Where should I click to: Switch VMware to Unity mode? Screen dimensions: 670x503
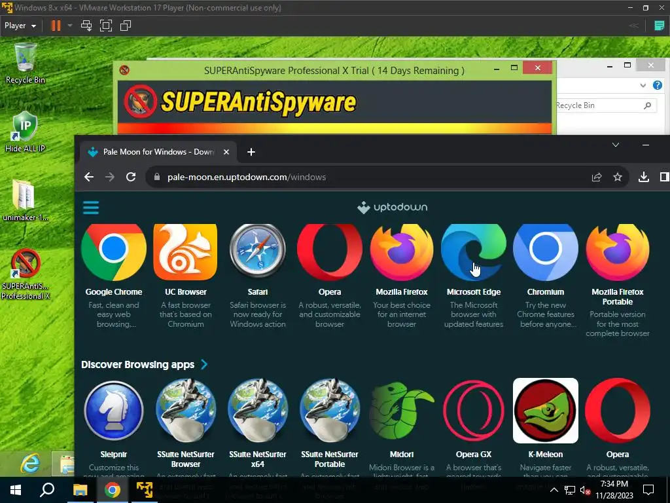coord(126,26)
